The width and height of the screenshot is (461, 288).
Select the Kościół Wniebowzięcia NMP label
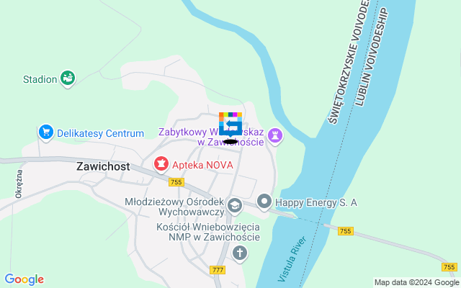[208, 232]
